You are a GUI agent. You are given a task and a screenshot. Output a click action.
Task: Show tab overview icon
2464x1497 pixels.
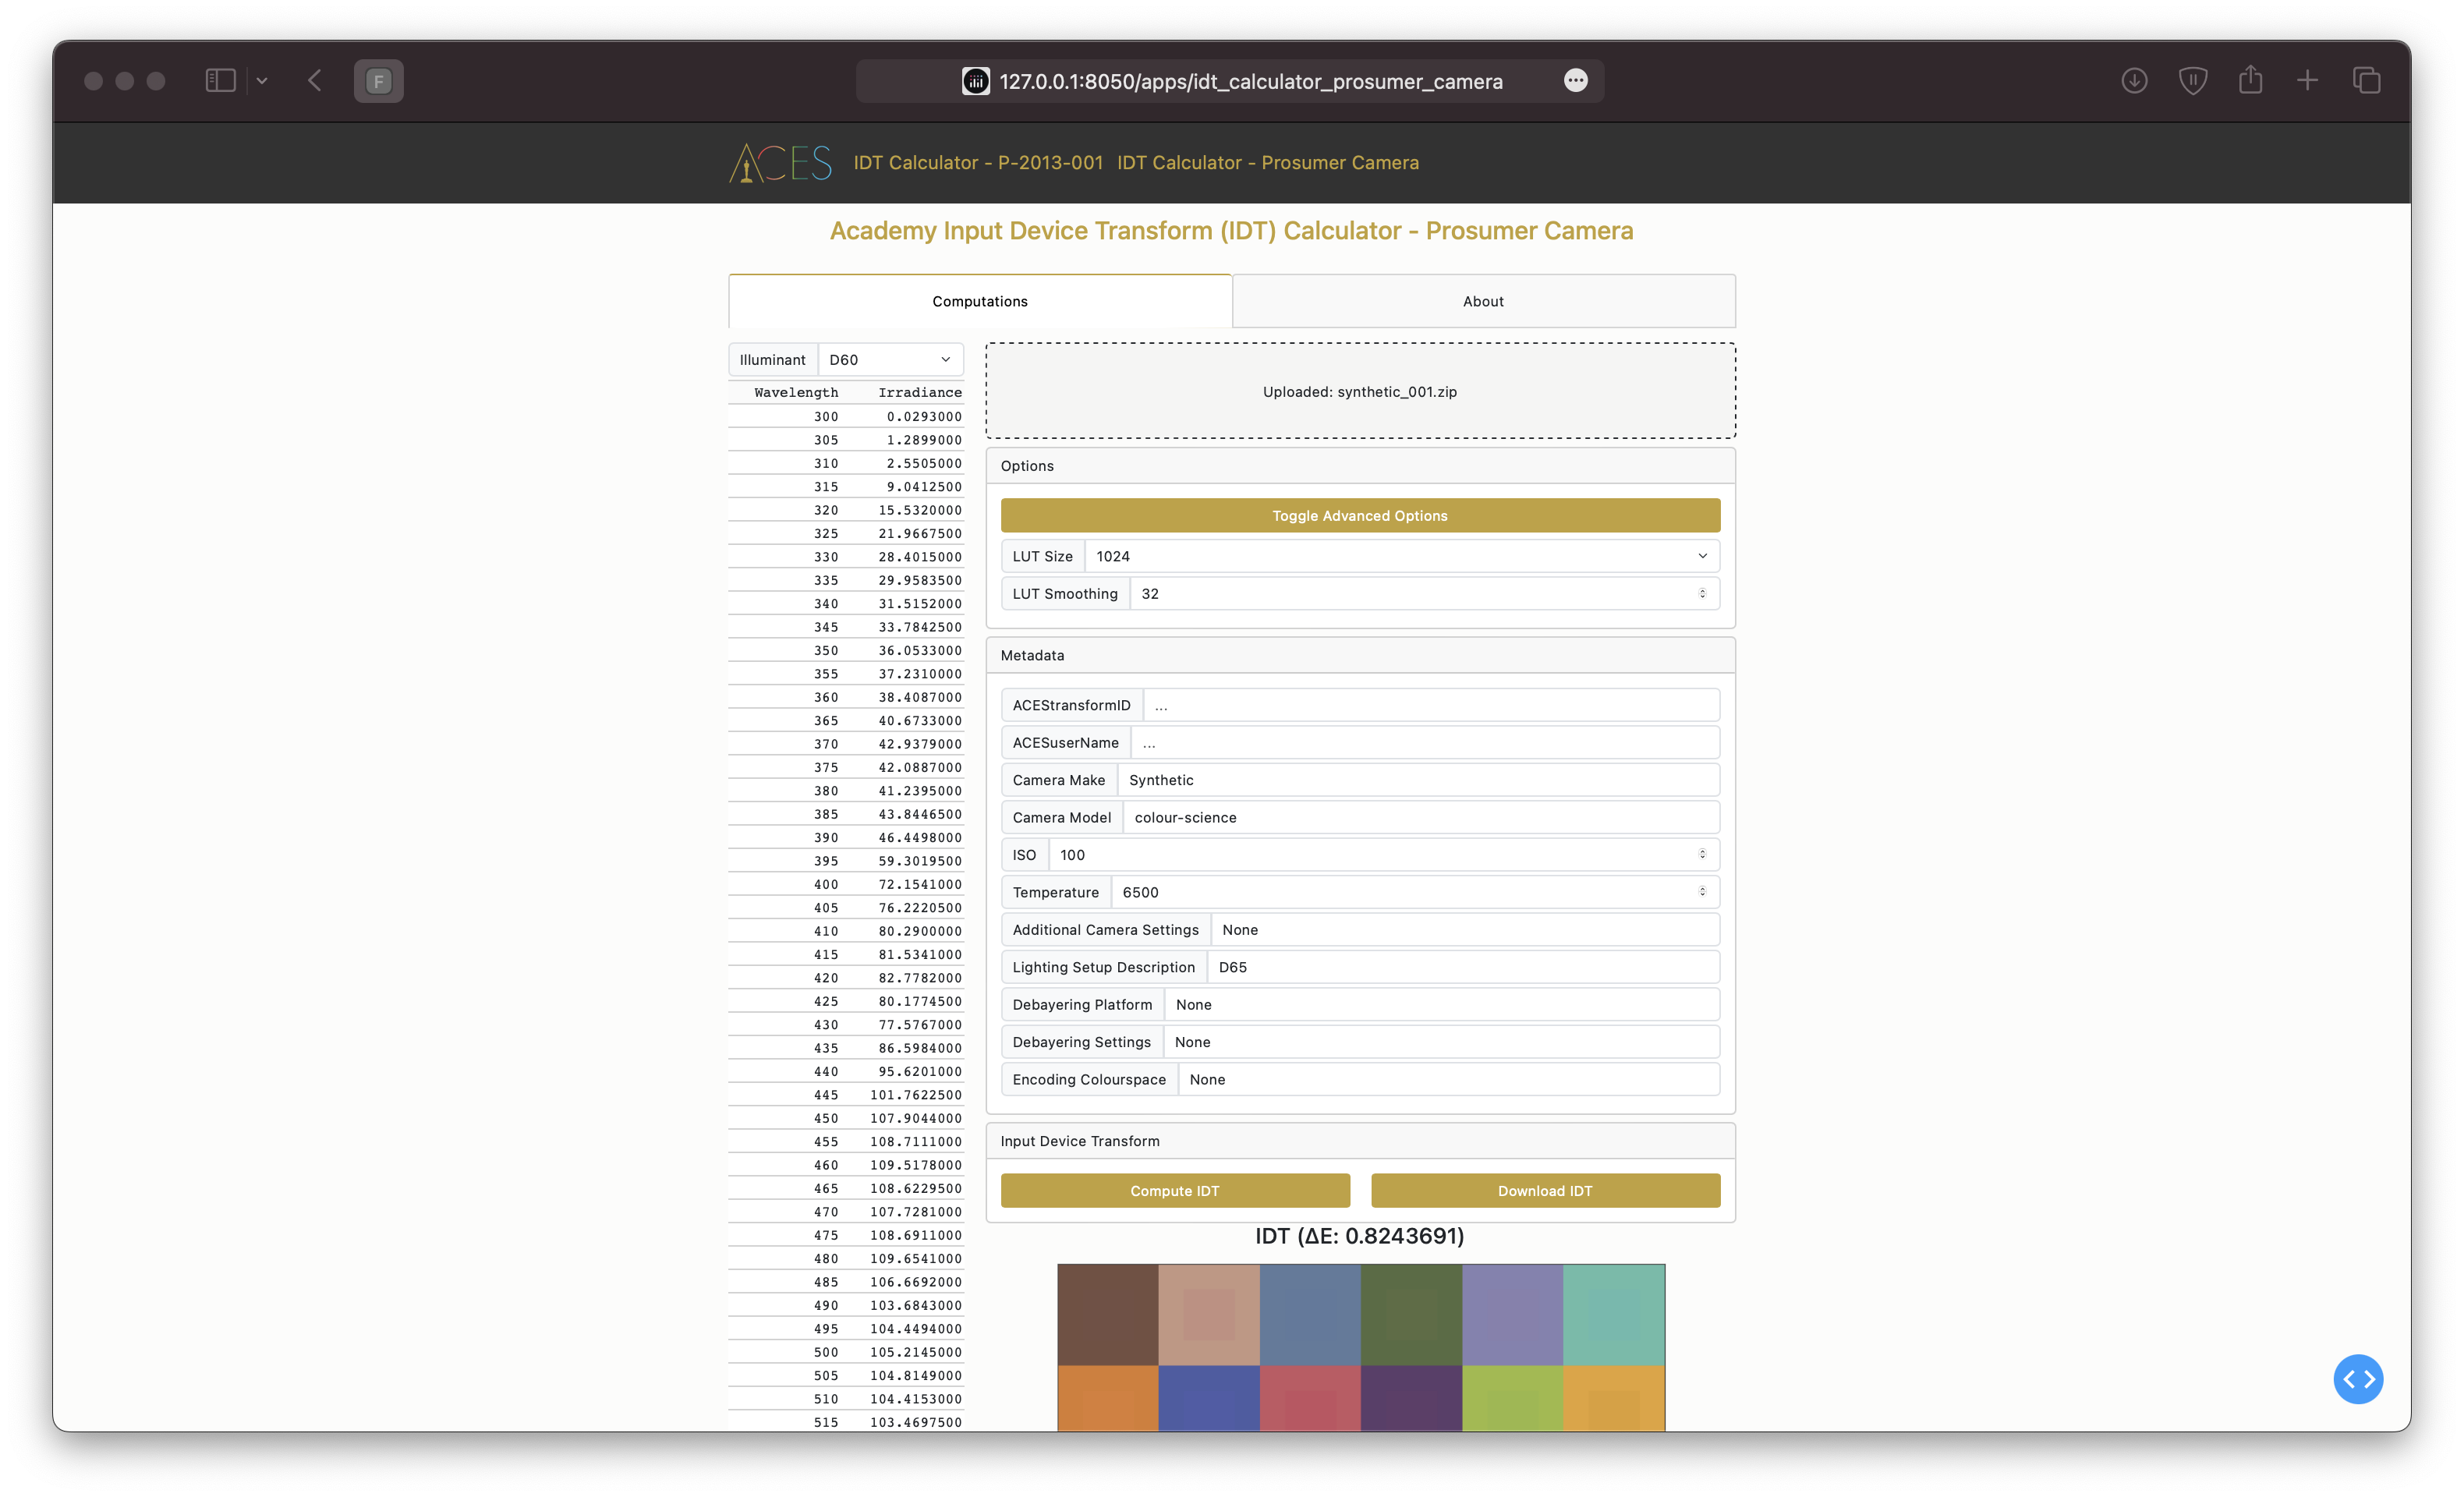2366,81
